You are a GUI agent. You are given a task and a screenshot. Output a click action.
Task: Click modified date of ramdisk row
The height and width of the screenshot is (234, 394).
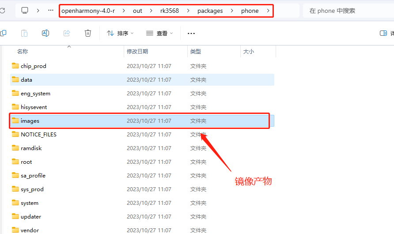click(149, 148)
